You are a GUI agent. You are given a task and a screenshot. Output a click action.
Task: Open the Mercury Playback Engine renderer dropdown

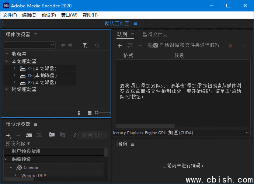pyautogui.click(x=181, y=133)
